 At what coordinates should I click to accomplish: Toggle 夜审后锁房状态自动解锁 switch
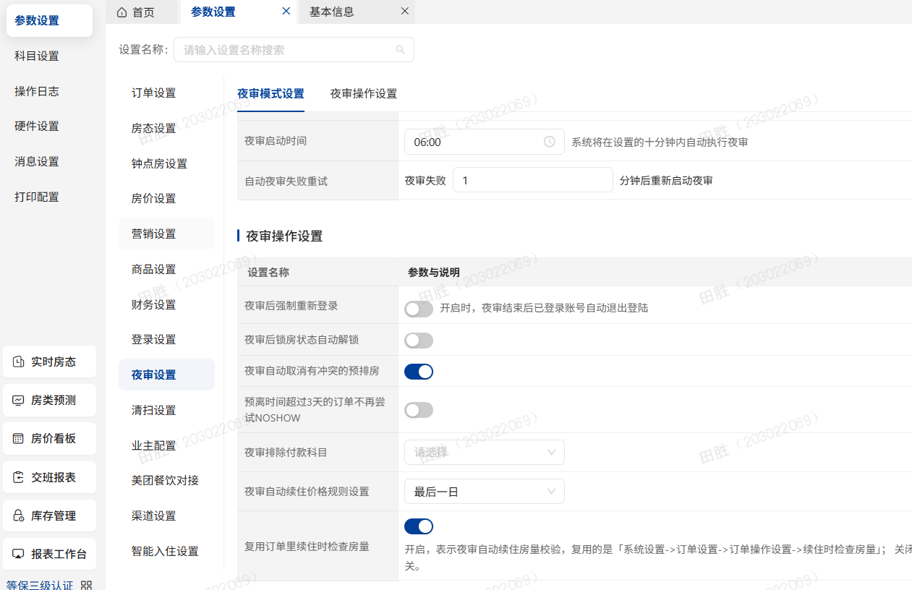click(x=418, y=339)
